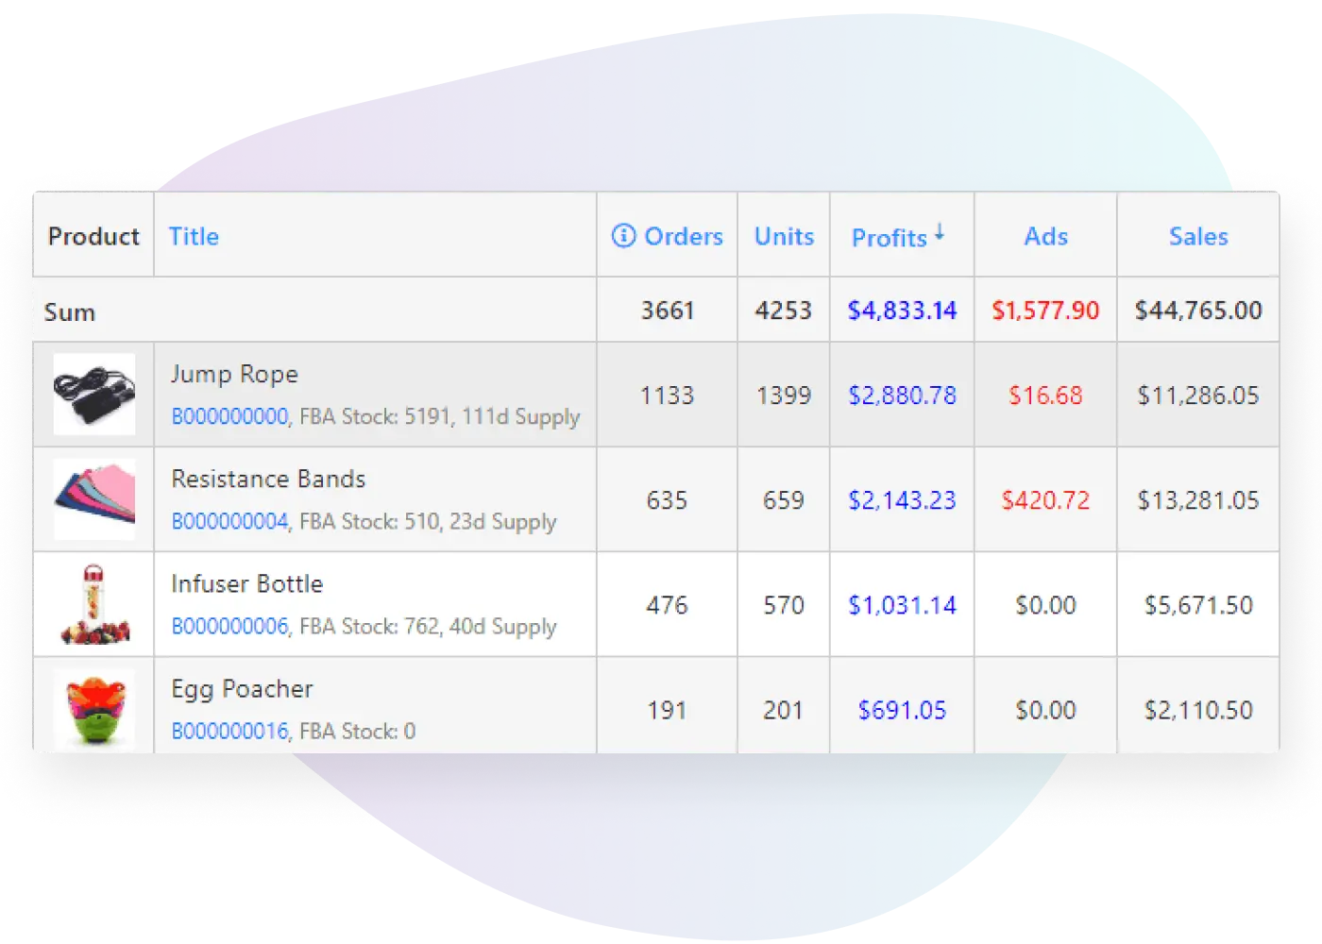Click Jump Rope ads $16.68
The image size is (1322, 944).
tap(1045, 396)
